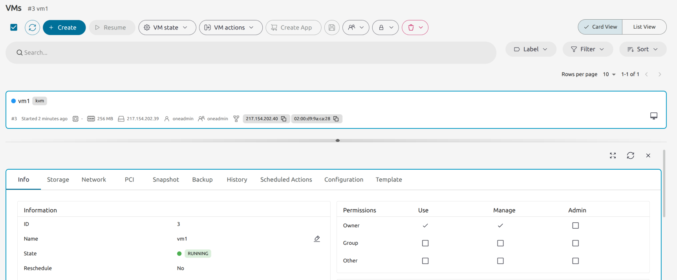The width and height of the screenshot is (677, 280).
Task: Enable Manage permission for Other
Action: [500, 261]
